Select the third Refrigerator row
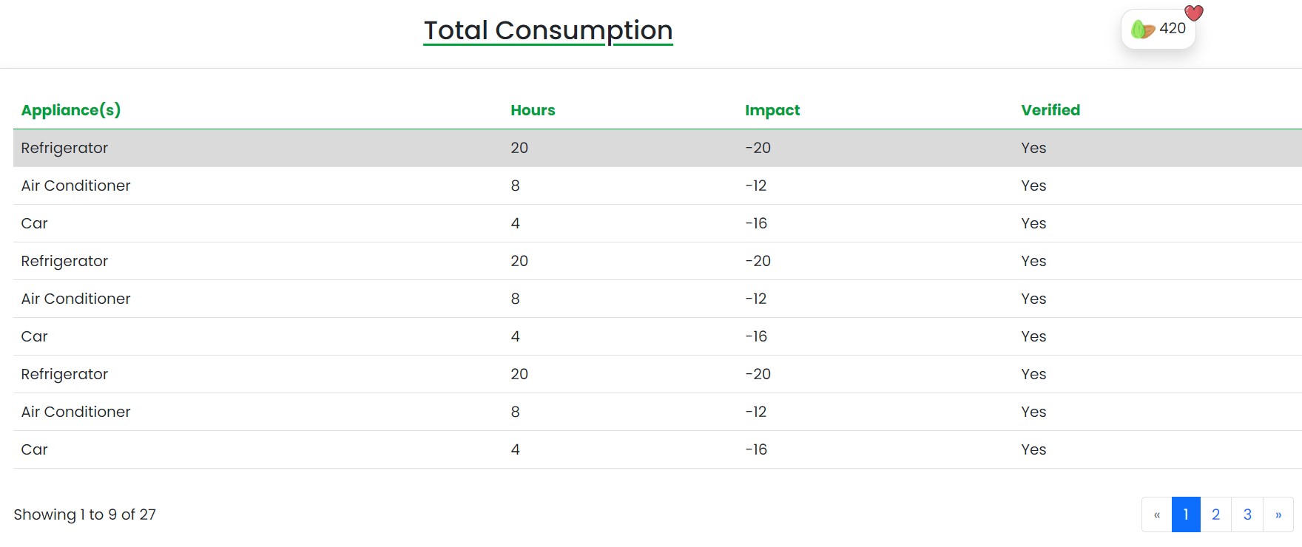The image size is (1302, 547). (x=65, y=374)
